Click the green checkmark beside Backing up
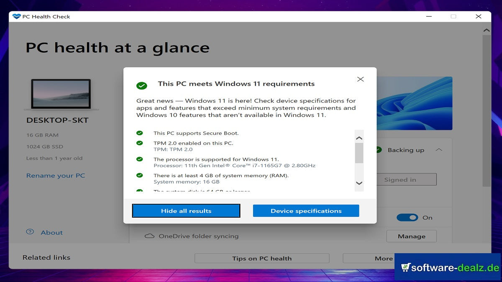 (378, 150)
